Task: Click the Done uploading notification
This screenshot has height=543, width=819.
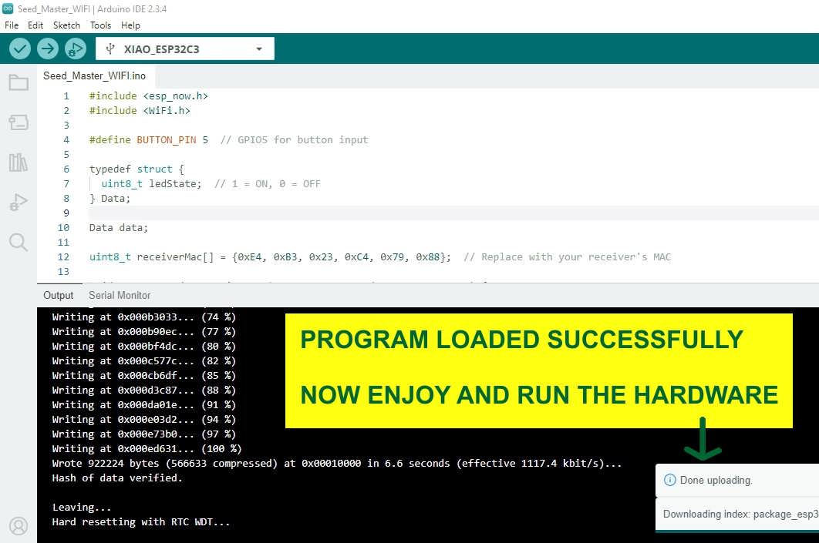Action: (737, 480)
